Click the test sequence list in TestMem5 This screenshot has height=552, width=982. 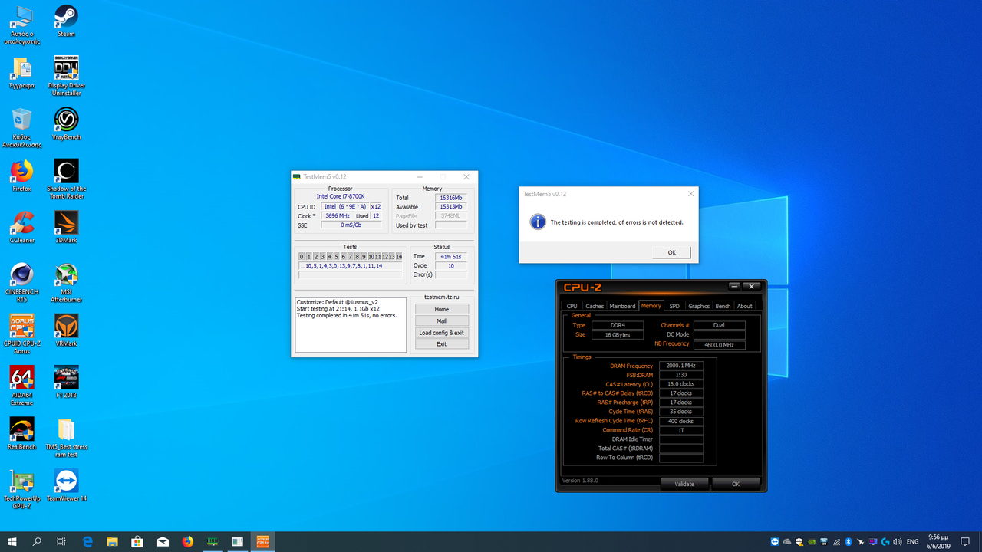350,266
